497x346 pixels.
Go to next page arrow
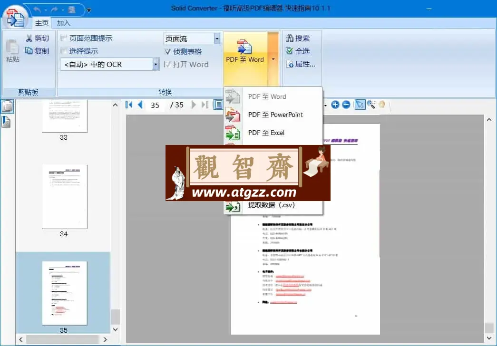194,105
